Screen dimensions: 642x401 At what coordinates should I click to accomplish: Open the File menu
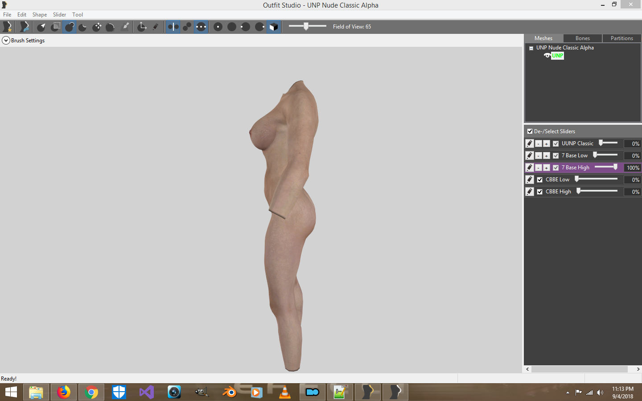tap(7, 15)
